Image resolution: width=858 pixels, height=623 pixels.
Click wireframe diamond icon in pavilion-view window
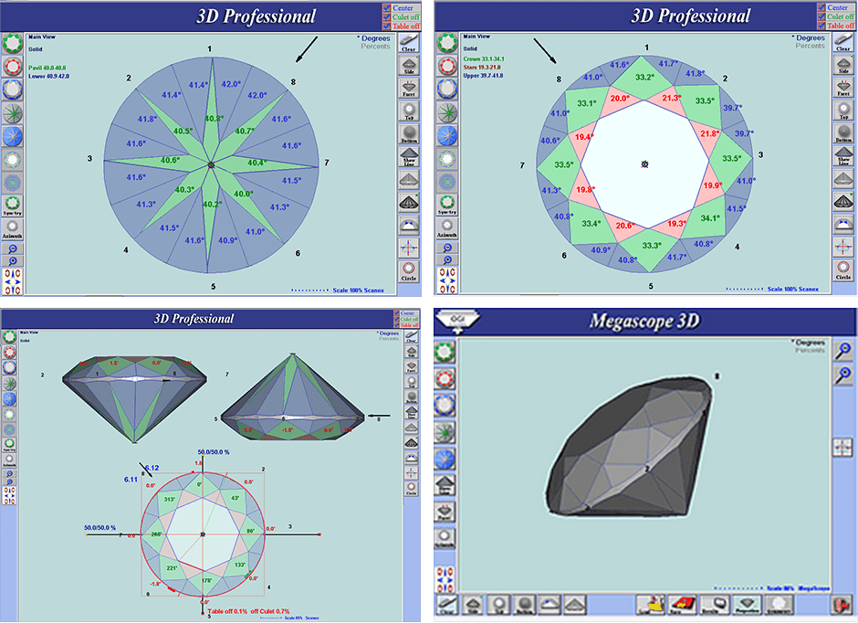[409, 202]
